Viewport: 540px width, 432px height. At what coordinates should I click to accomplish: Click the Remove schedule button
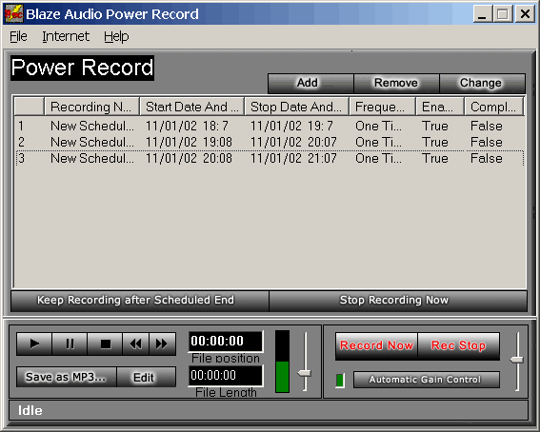pyautogui.click(x=396, y=83)
